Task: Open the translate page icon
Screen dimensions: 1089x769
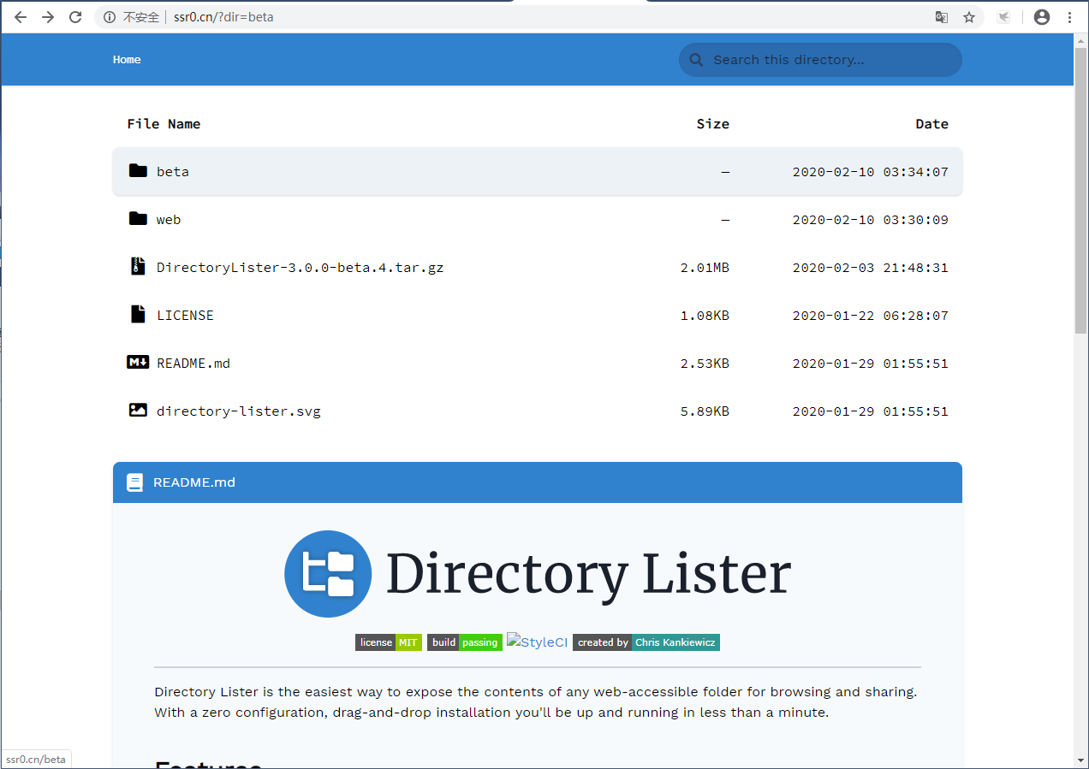Action: click(x=942, y=16)
